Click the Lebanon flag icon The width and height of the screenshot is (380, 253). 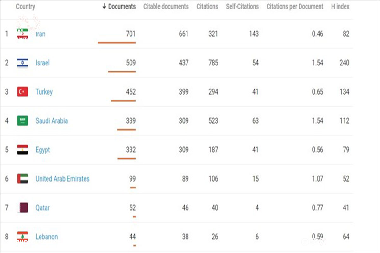(22, 237)
